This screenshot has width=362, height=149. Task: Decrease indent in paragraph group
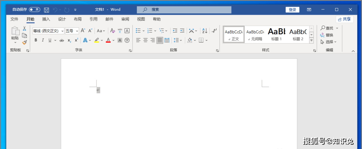175,31
